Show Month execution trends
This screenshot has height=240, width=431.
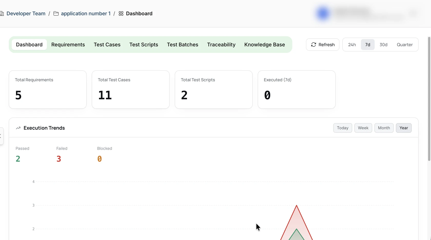[x=384, y=128]
